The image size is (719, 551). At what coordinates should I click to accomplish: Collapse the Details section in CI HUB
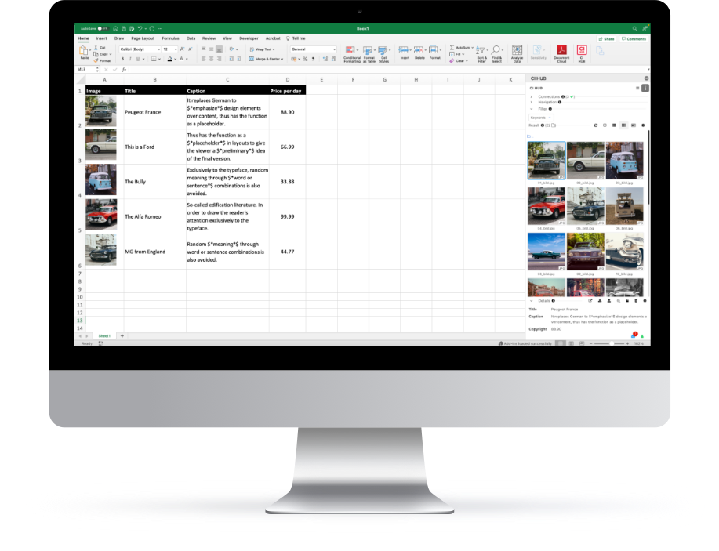tap(532, 301)
